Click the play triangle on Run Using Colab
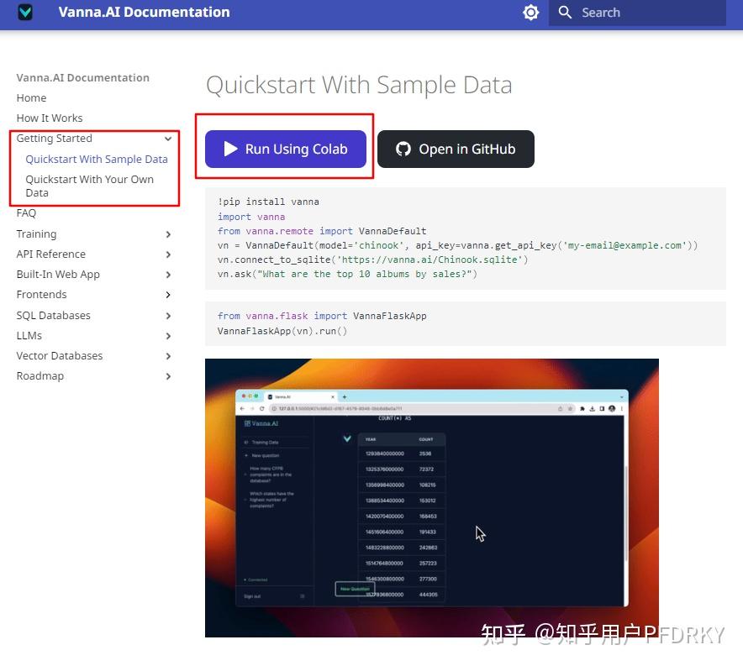 coord(230,149)
